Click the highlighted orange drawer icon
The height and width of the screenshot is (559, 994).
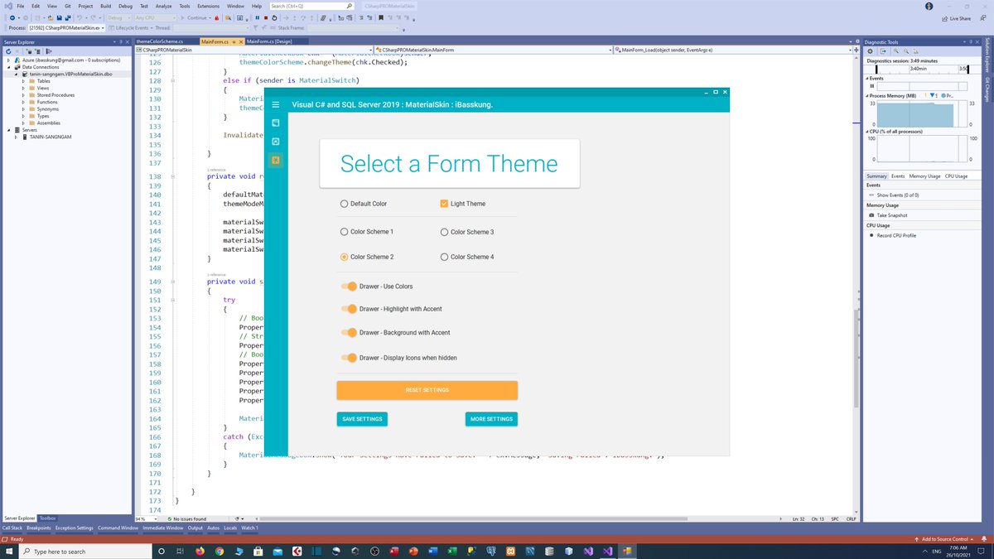click(275, 160)
